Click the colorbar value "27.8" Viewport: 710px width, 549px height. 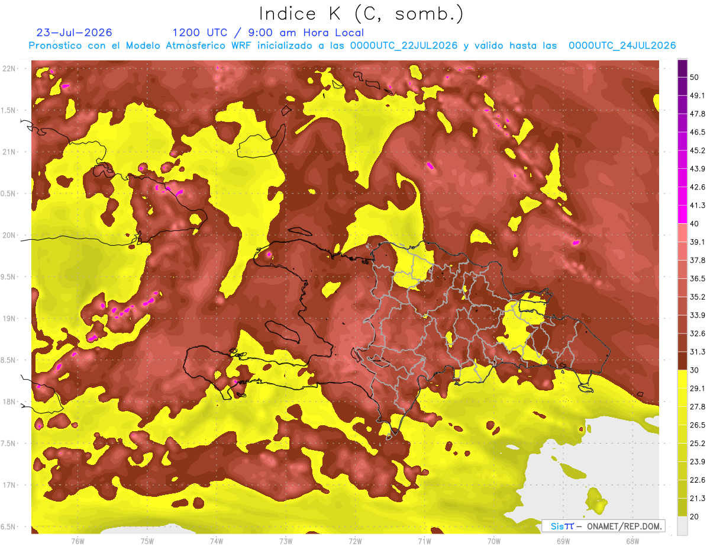coord(698,406)
